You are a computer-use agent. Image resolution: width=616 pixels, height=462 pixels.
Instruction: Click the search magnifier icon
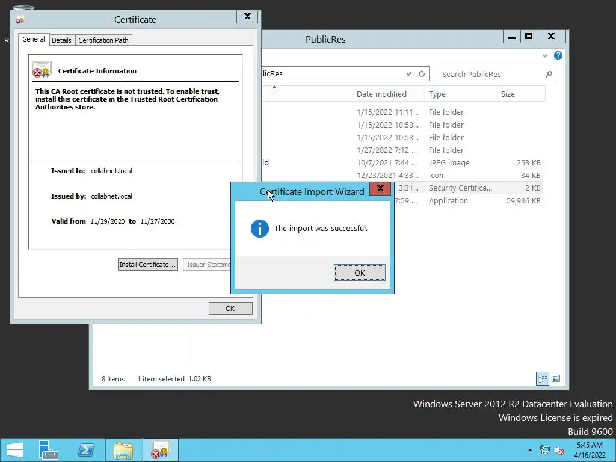(x=549, y=74)
